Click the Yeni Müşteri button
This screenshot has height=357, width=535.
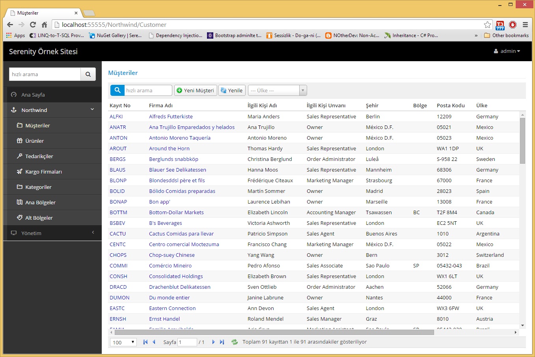tap(195, 90)
